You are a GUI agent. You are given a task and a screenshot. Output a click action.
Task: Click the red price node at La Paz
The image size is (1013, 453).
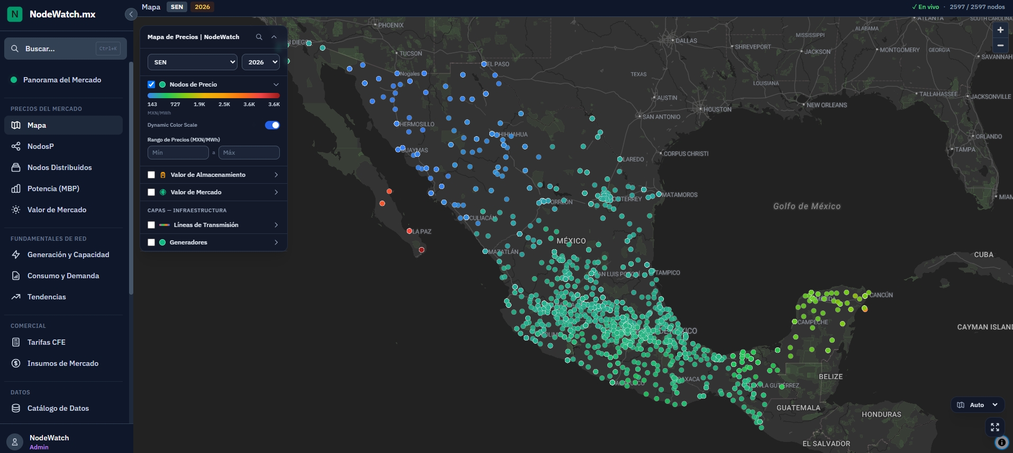[409, 231]
